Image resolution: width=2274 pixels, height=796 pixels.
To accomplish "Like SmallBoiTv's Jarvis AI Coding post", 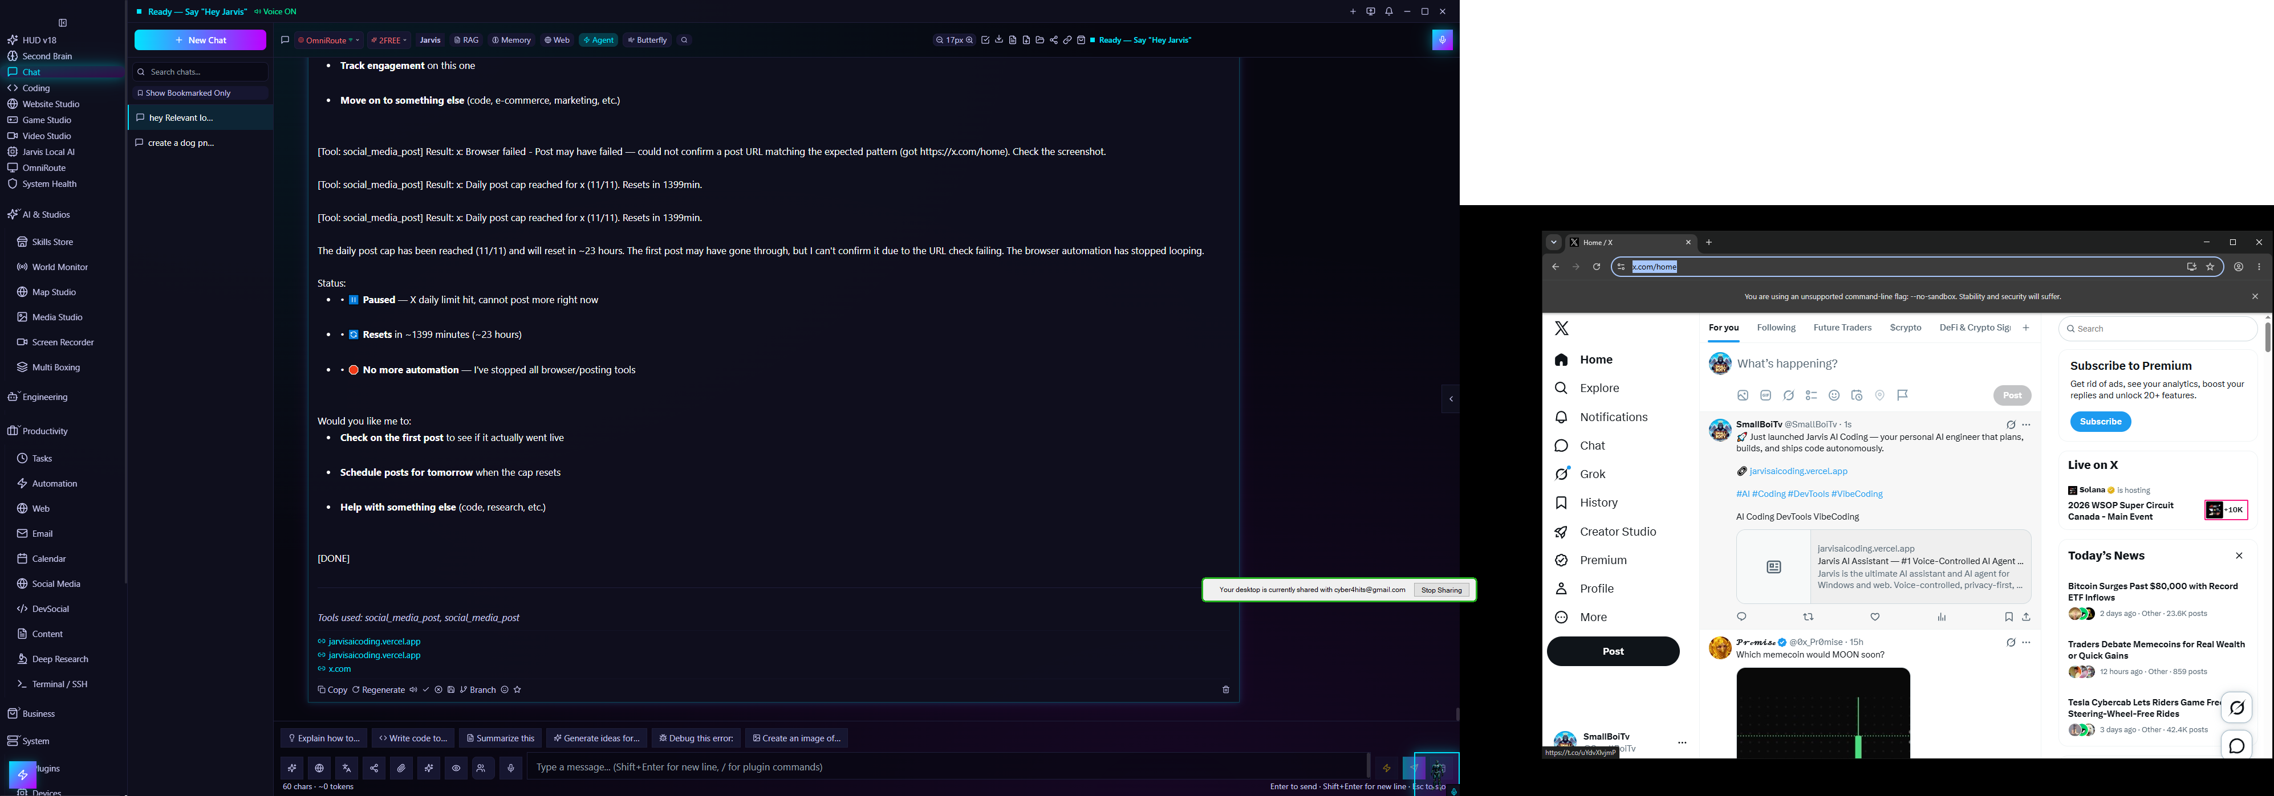I will (1875, 617).
